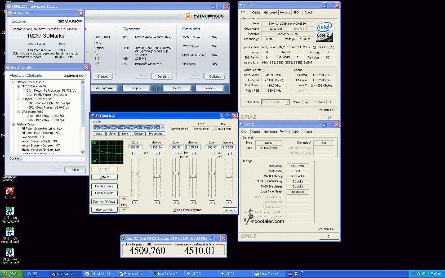Open the Cache tab in upper CPU-Z
This screenshot has width=445, height=278.
[256, 12]
